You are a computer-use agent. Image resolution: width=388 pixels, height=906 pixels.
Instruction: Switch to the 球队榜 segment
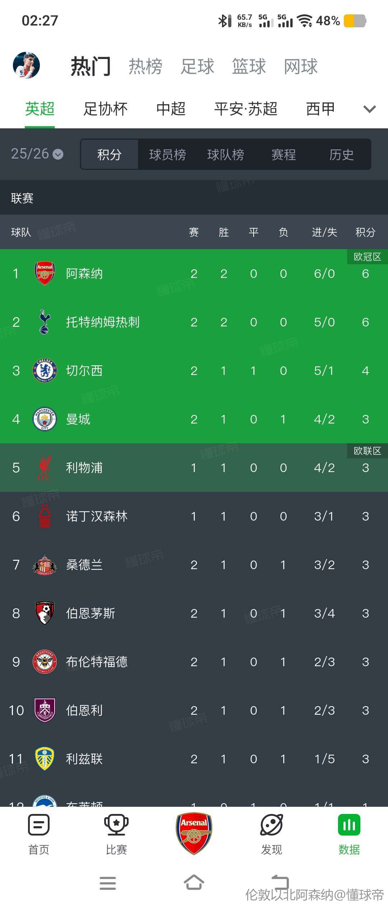(226, 155)
